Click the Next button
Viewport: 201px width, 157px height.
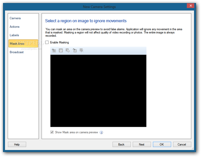point(142,145)
